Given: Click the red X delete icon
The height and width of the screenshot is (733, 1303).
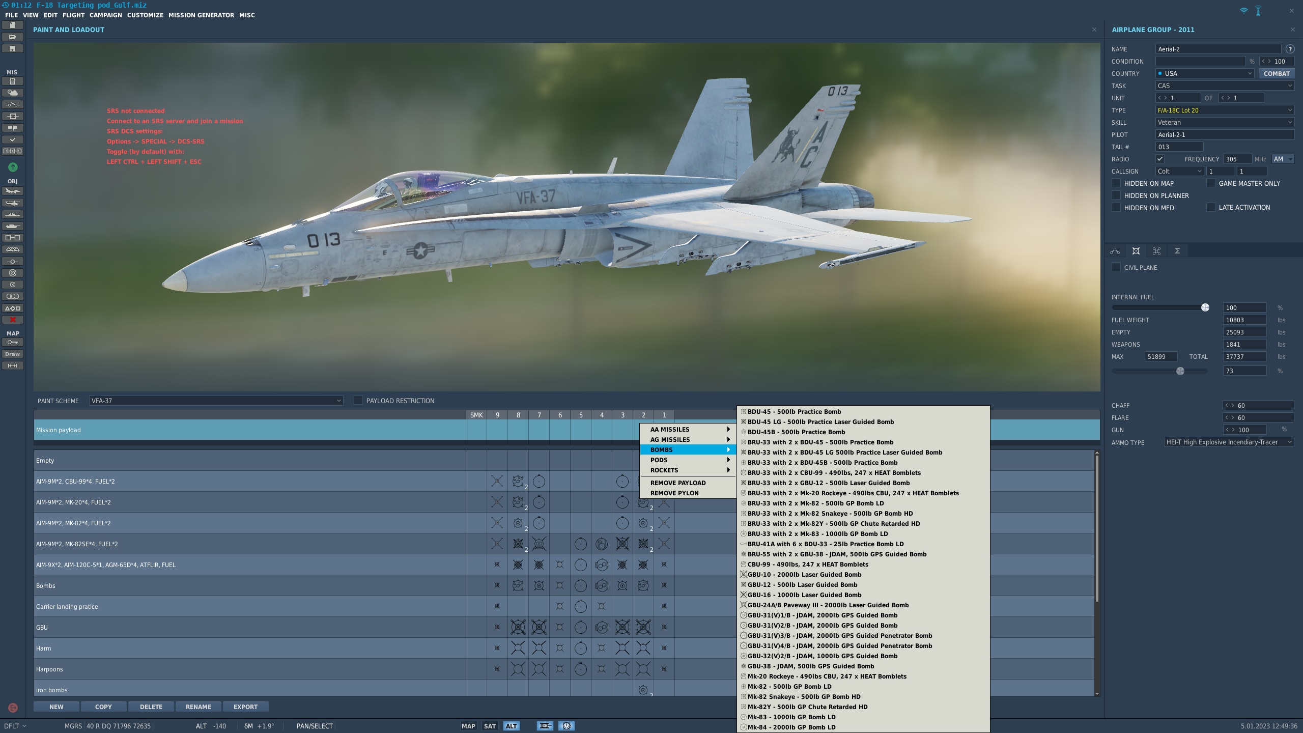Looking at the screenshot, I should coord(13,320).
